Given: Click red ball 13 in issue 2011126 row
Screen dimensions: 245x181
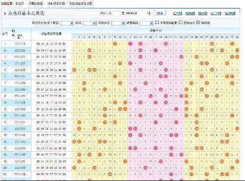Looking at the screenshot, I should pos(135,90).
